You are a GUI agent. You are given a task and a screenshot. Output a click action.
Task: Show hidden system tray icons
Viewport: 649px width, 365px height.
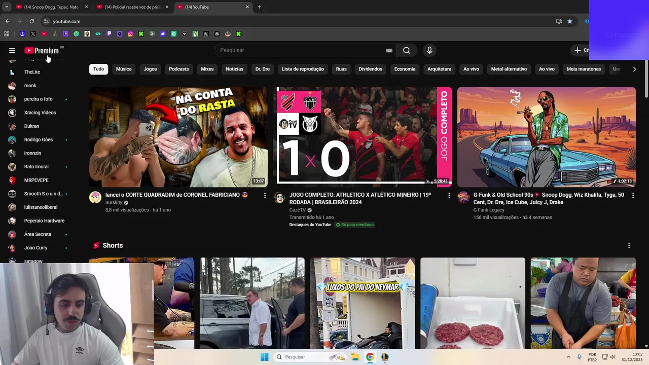click(x=568, y=357)
